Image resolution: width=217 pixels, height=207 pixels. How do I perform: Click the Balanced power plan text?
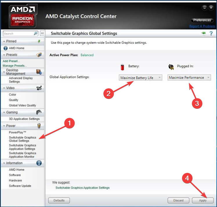(x=87, y=55)
